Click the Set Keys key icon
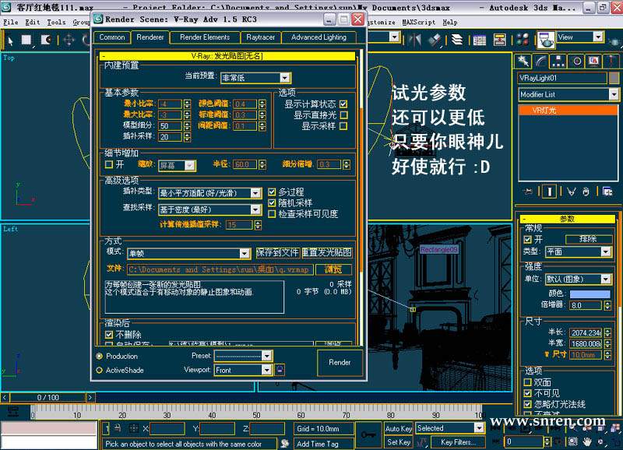The width and height of the screenshot is (623, 450). coord(368,435)
